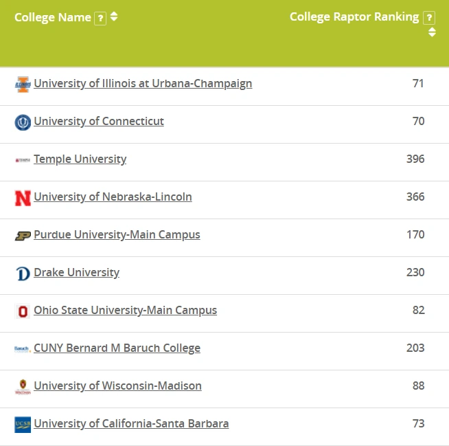Click the Nebraska red N logo

click(23, 198)
